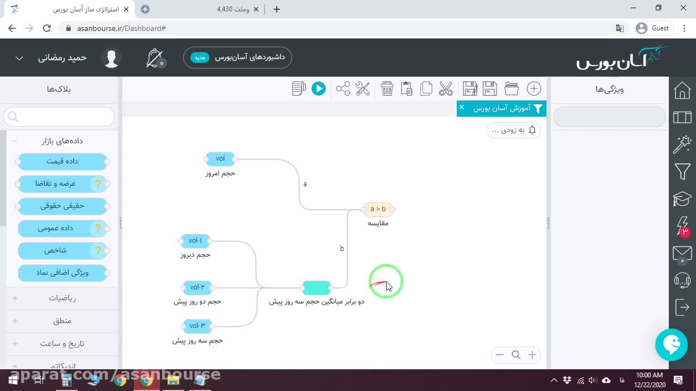Click the address bar URL
This screenshot has width=696, height=391.
click(121, 28)
